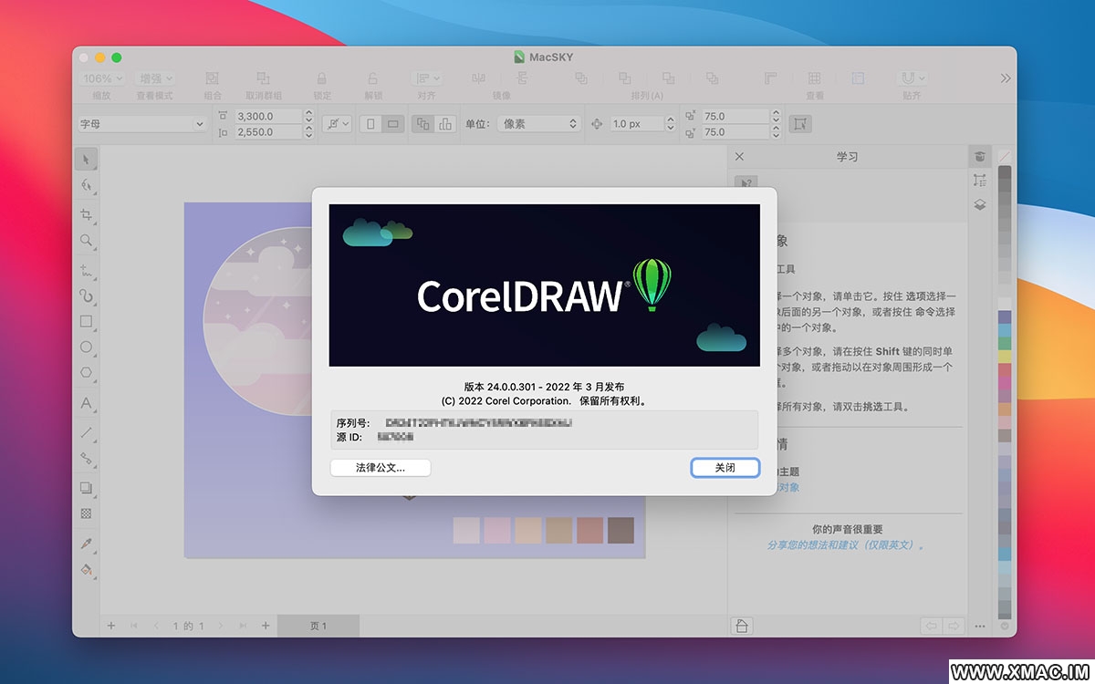This screenshot has width=1095, height=684.
Task: Select the Zoom magnifier tool
Action: [x=86, y=241]
